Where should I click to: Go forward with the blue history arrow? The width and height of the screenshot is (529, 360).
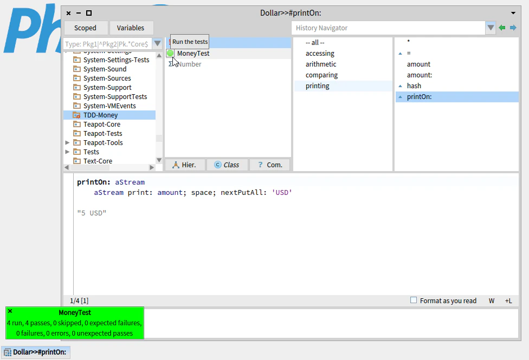click(x=513, y=28)
